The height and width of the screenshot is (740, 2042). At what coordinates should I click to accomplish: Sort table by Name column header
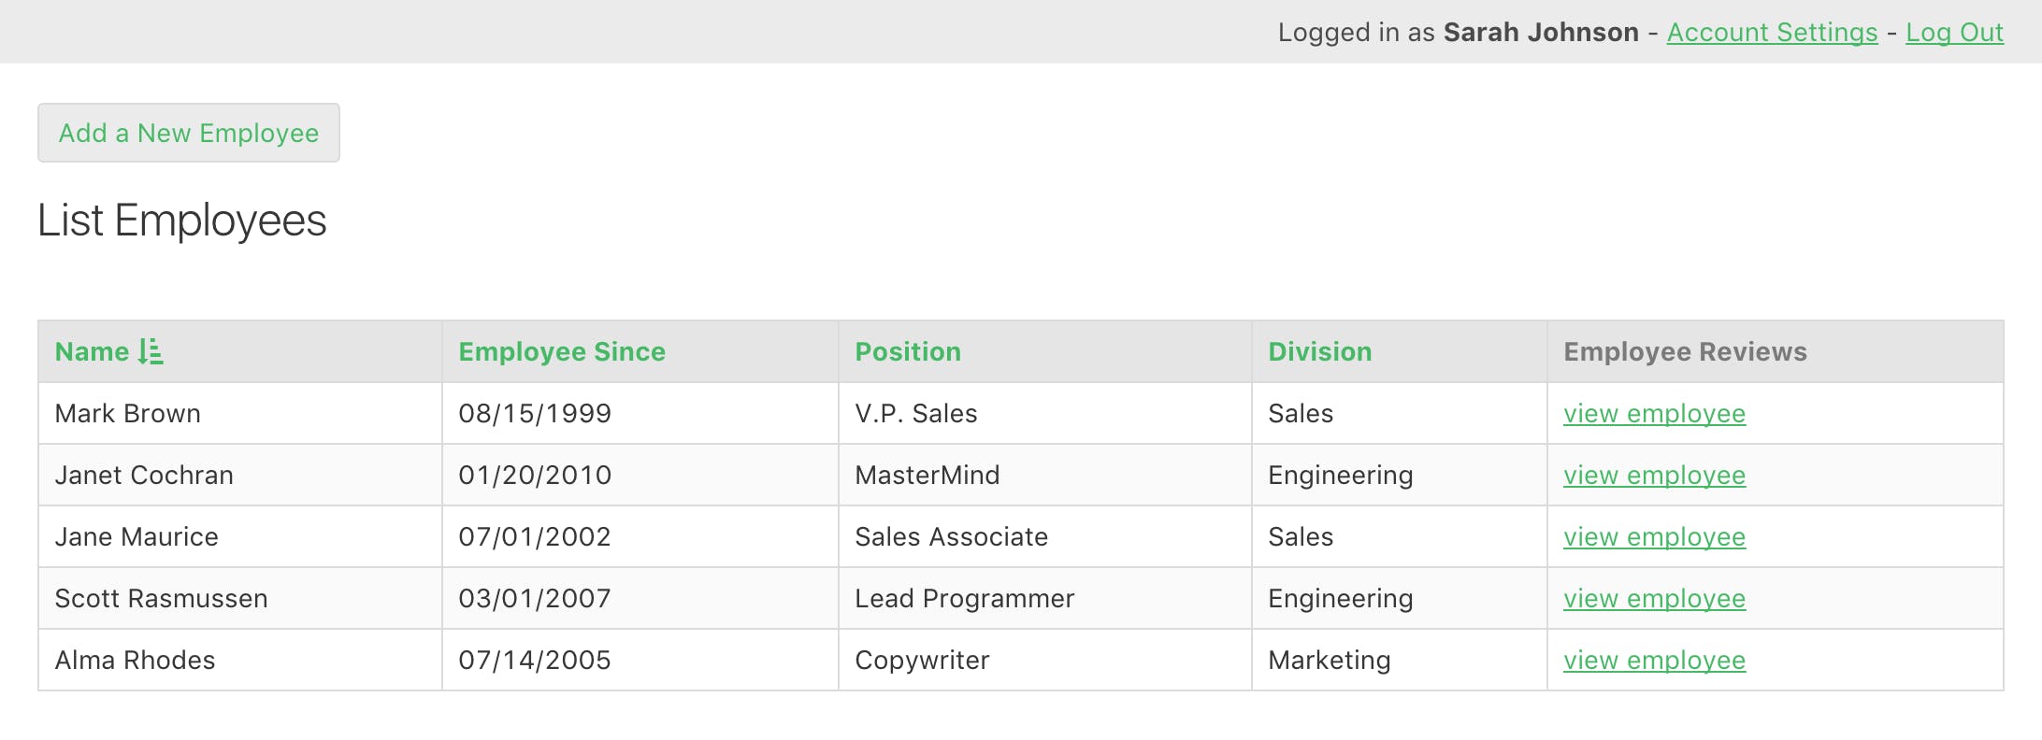(93, 352)
